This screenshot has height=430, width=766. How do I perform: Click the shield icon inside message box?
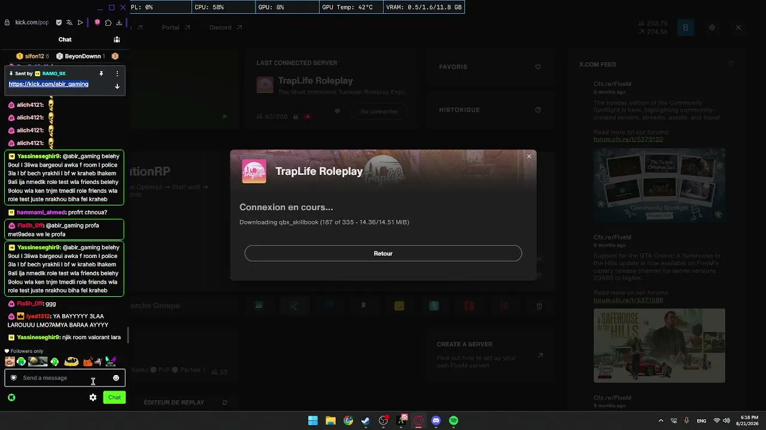[x=14, y=378]
